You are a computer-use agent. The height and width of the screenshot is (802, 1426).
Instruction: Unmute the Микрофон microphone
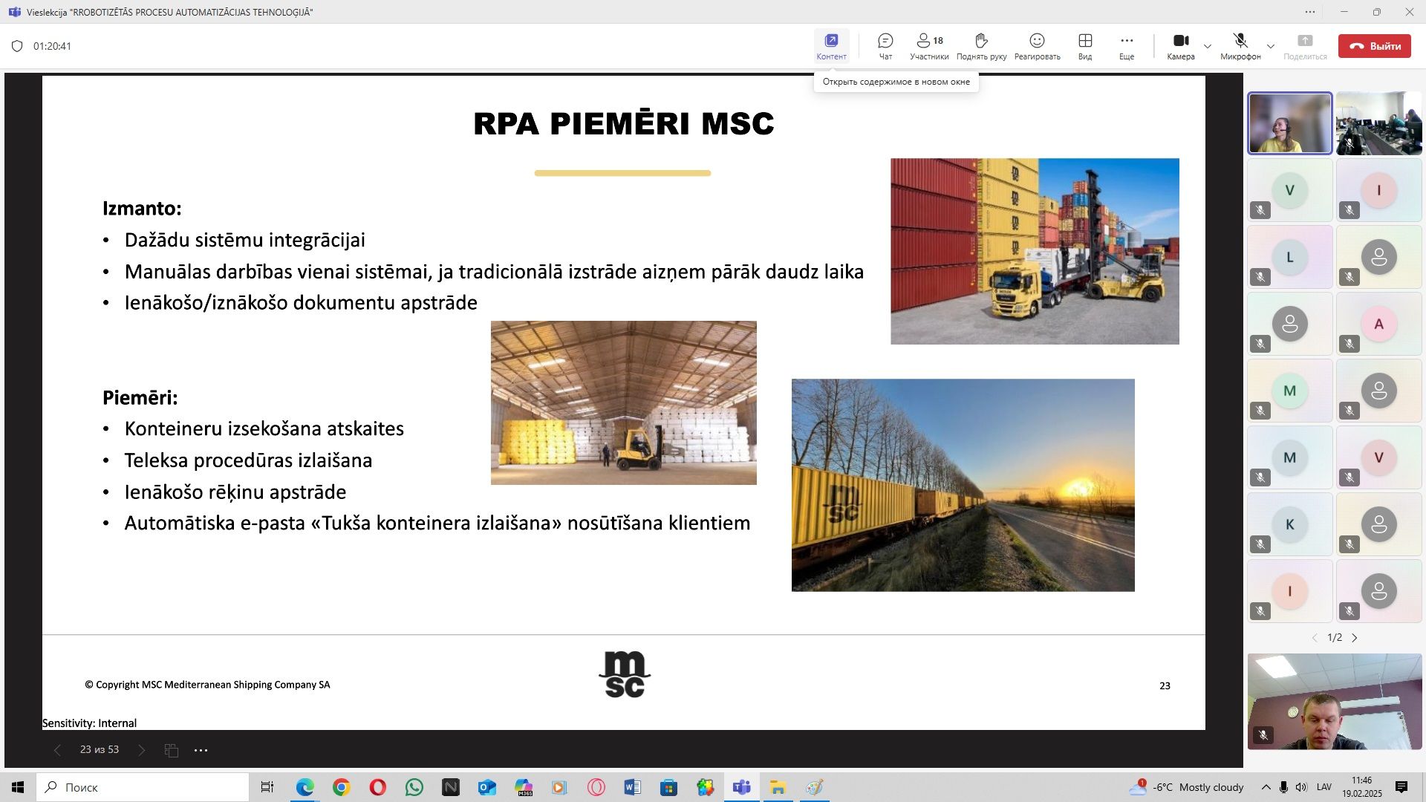point(1240,46)
